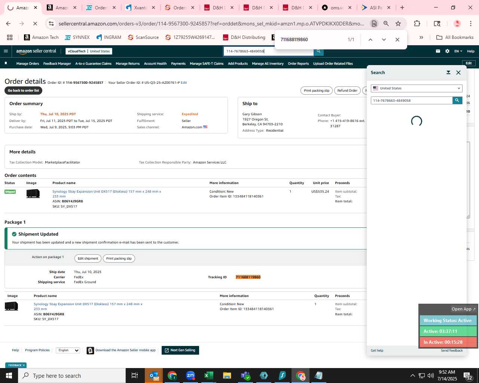
Task: Open the Chrome profile avatar
Action: click(457, 24)
